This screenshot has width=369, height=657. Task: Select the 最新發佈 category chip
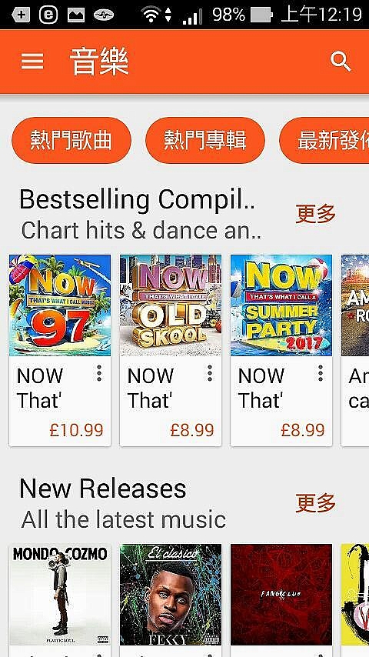click(324, 140)
